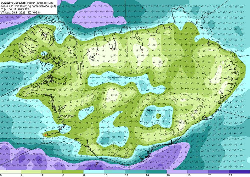Click the legend scale label "4"

click(x=42, y=176)
